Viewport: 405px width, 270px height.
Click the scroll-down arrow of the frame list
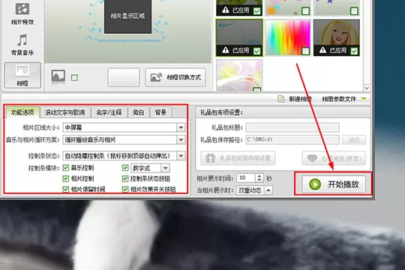click(x=367, y=88)
